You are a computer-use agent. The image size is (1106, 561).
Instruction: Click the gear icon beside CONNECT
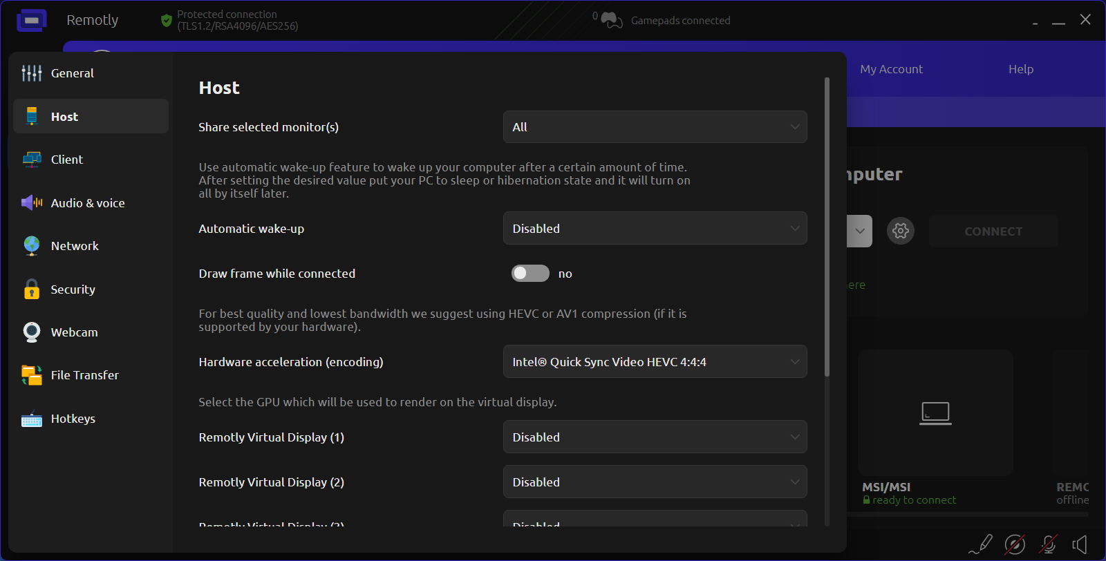click(x=900, y=231)
